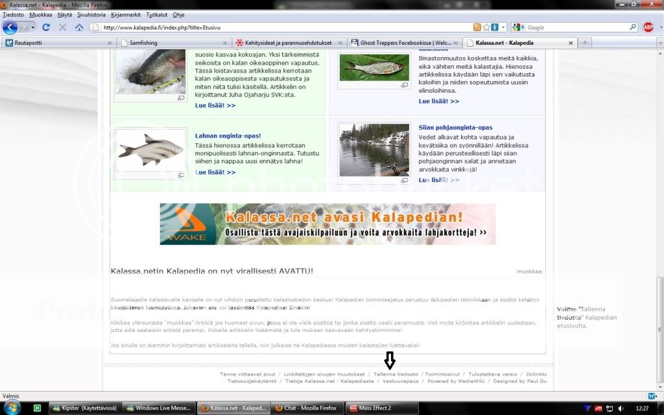Viewport: 664px width, 415px height.
Task: Focus the Google search field
Action: coord(577,27)
